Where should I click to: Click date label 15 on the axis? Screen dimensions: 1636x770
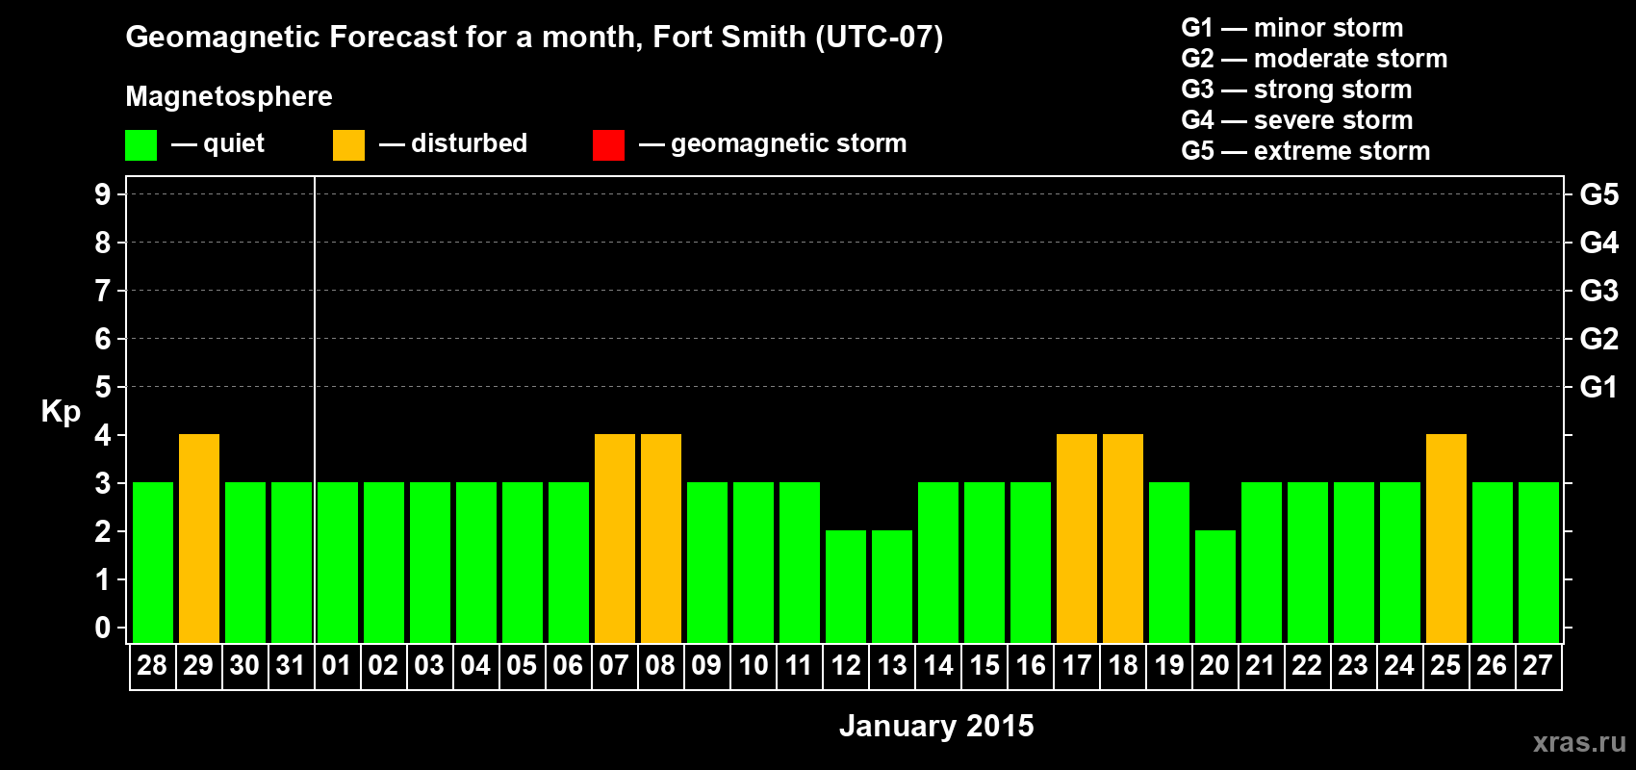[x=984, y=665]
